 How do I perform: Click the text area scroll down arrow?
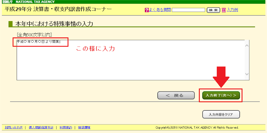click(247, 74)
